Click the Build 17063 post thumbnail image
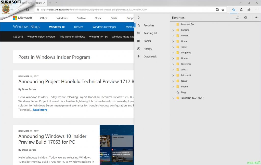Viewport: 261px width, 165px height. point(117,145)
